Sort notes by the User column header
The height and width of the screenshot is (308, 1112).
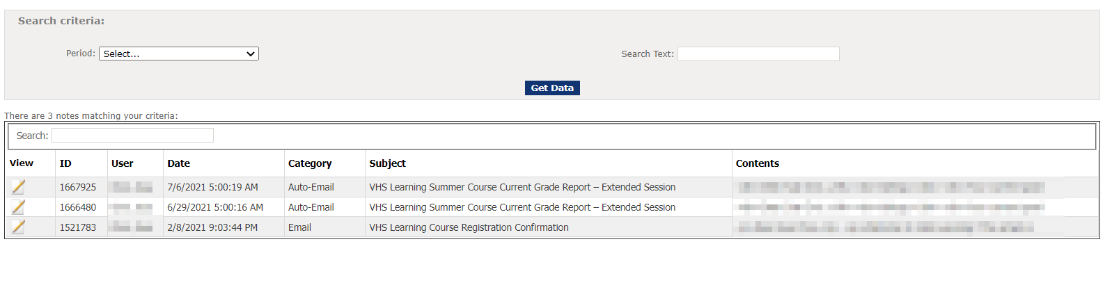122,163
